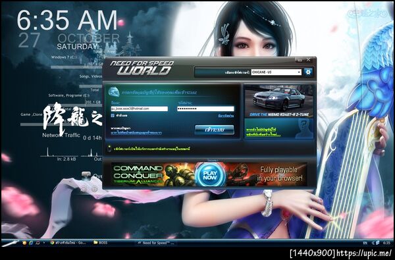395x260 pixels.
Task: Switch to the BOSS folder taskbar button
Action: click(101, 243)
